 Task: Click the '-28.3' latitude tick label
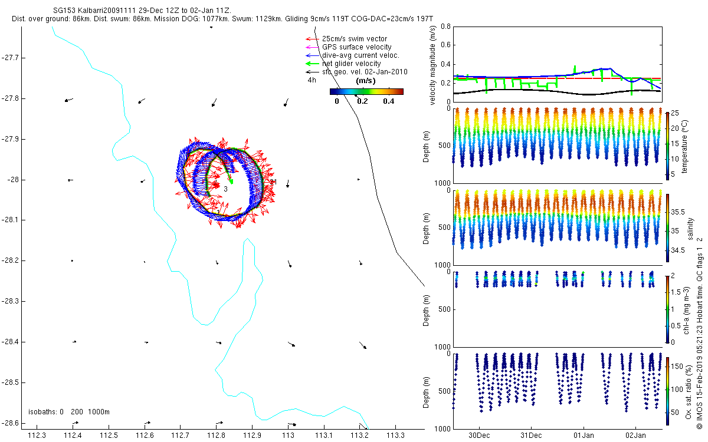[x=11, y=301]
